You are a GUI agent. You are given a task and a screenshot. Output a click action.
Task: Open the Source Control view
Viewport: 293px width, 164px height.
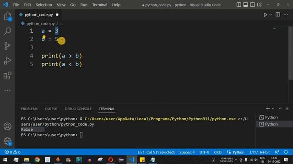(x=7, y=46)
